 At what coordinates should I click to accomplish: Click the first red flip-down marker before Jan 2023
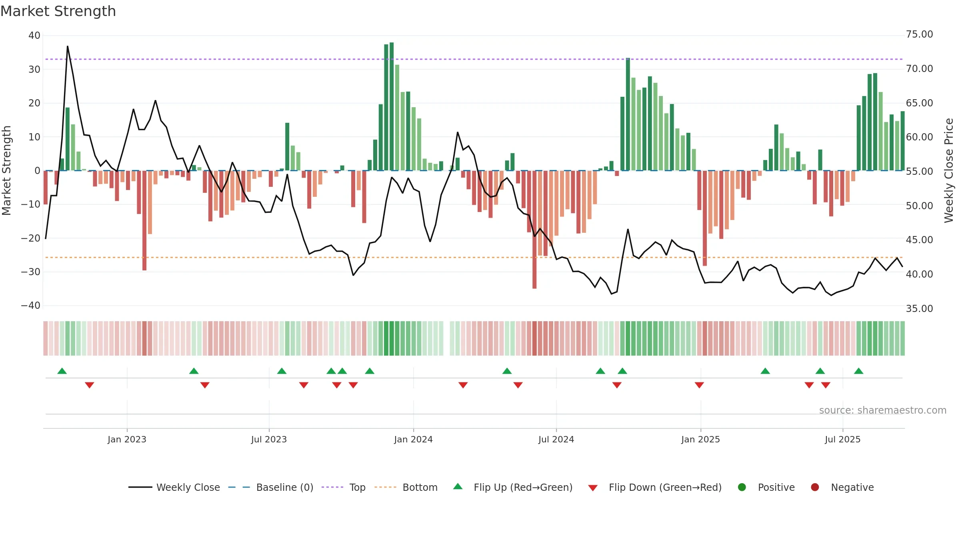tap(90, 385)
